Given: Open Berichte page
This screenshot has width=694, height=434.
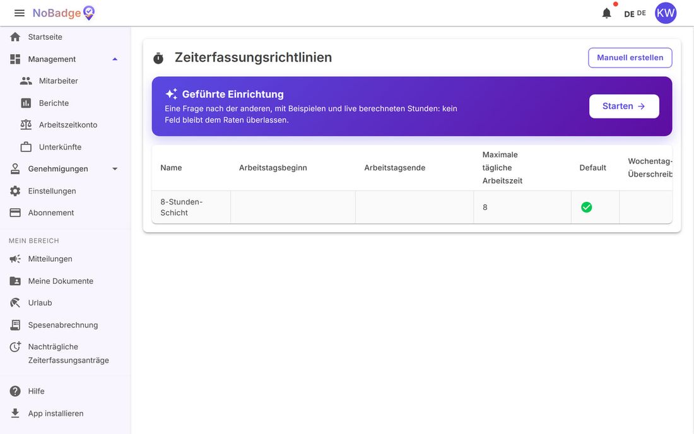Looking at the screenshot, I should tap(54, 103).
